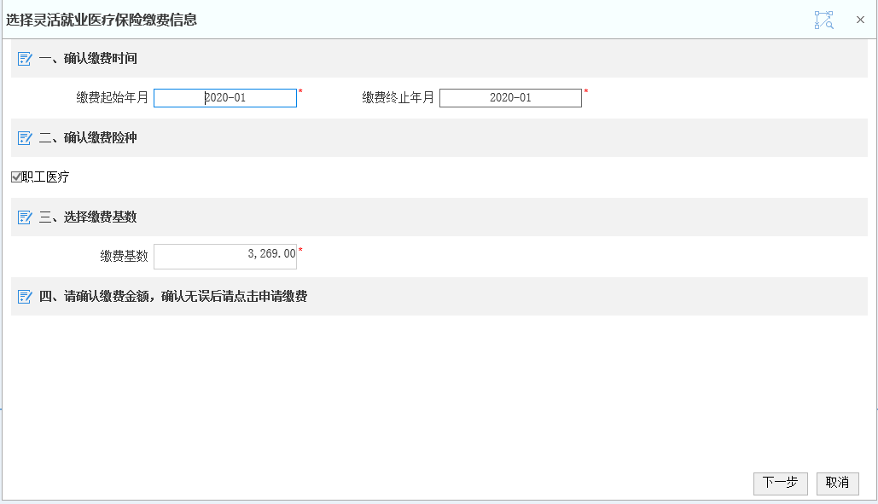Image resolution: width=878 pixels, height=504 pixels.
Task: Click the 取消 button
Action: click(837, 484)
